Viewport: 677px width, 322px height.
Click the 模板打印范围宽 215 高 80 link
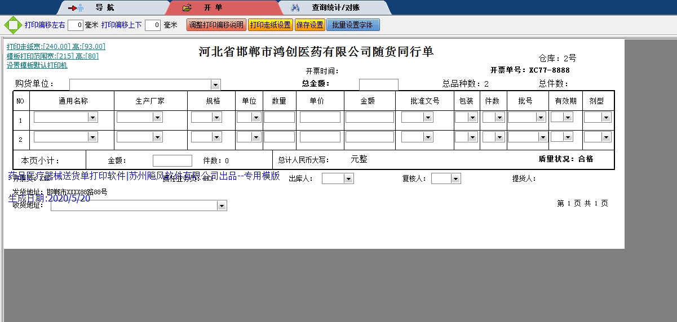coord(52,56)
